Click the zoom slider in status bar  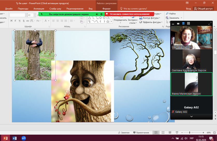coord(190,132)
